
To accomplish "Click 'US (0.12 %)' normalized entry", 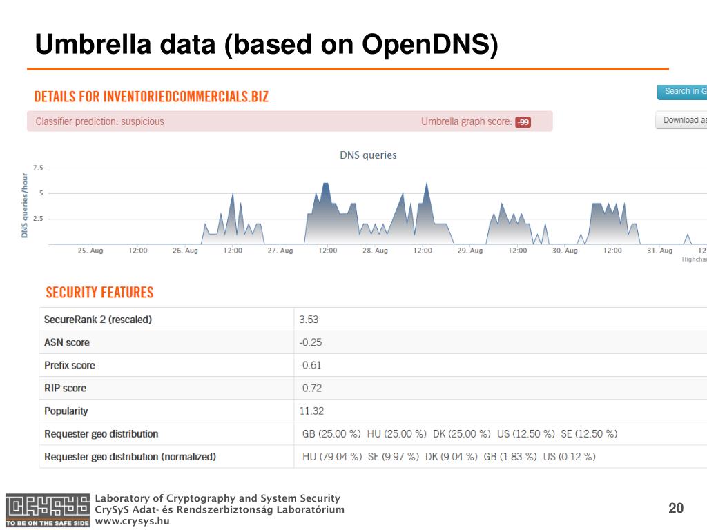I will click(x=569, y=457).
